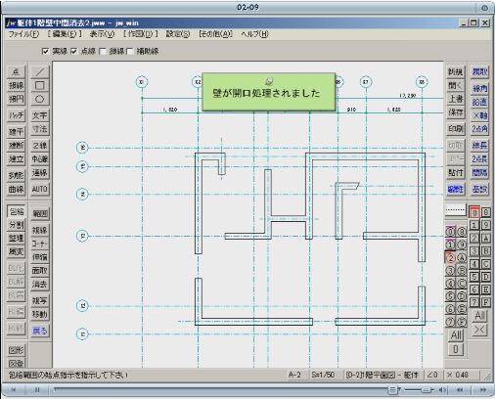Open the 設定(S) menu
Image resolution: width=495 pixels, height=400 pixels.
click(x=178, y=34)
